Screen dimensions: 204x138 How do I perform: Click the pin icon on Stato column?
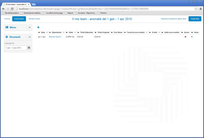[67, 32]
